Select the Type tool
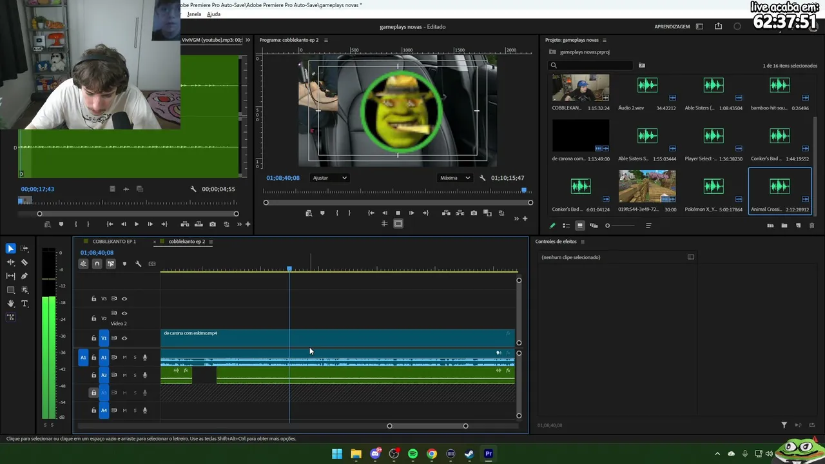This screenshot has height=464, width=825. (24, 304)
